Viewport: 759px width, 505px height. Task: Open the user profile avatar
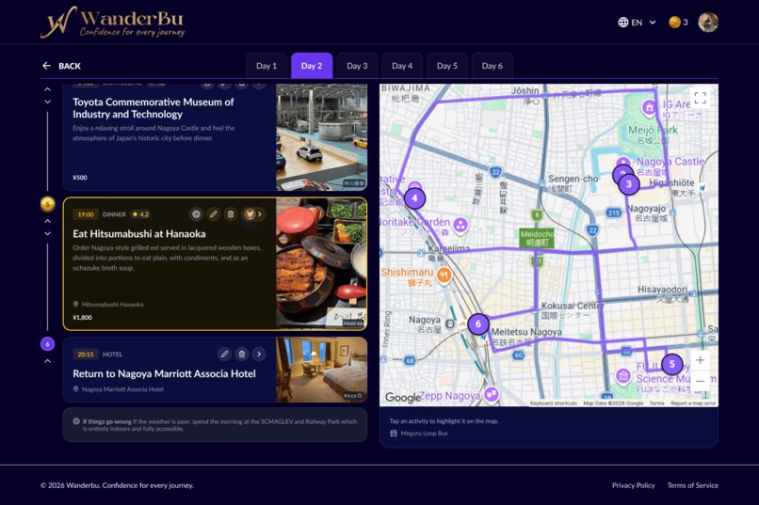click(x=708, y=23)
